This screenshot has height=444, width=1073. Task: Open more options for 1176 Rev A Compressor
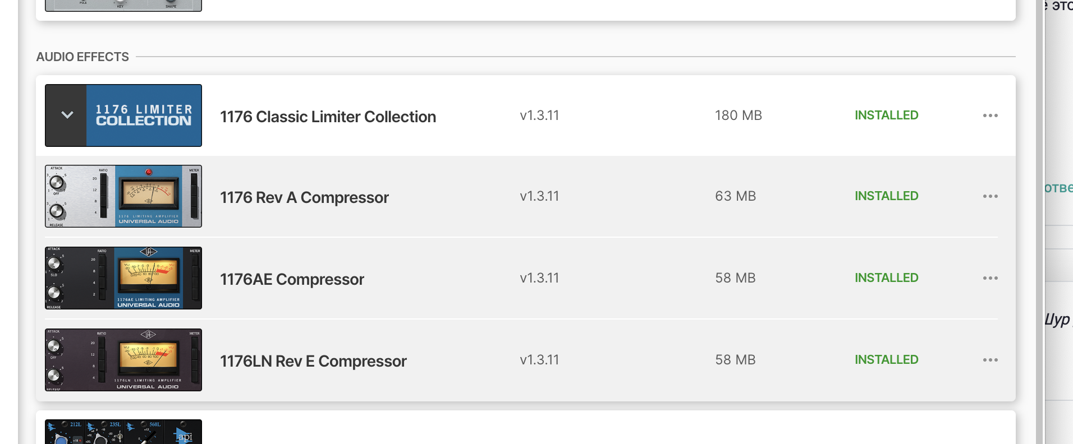point(990,196)
